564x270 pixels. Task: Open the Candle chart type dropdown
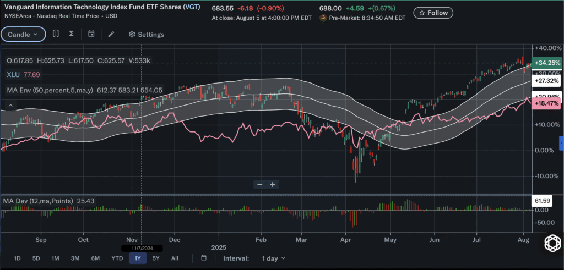[23, 35]
